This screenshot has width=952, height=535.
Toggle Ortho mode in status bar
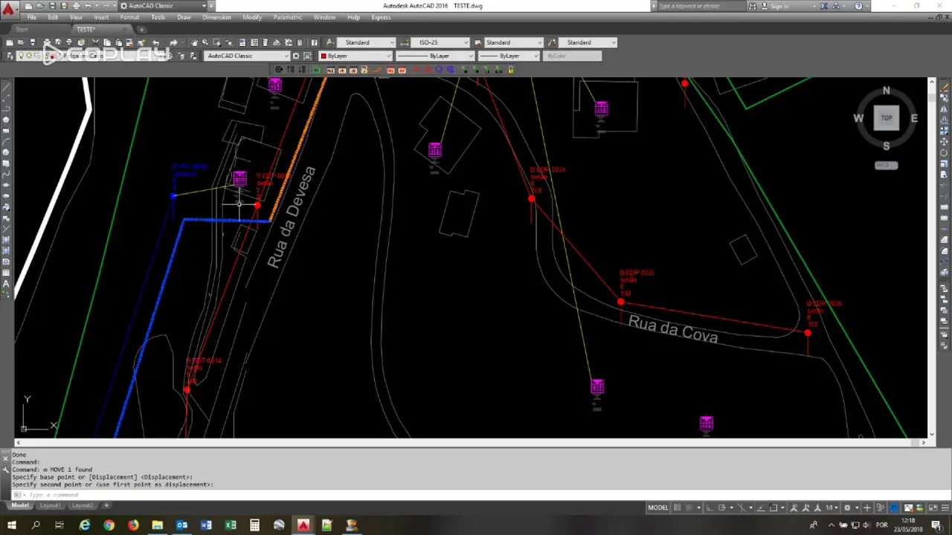tap(710, 508)
